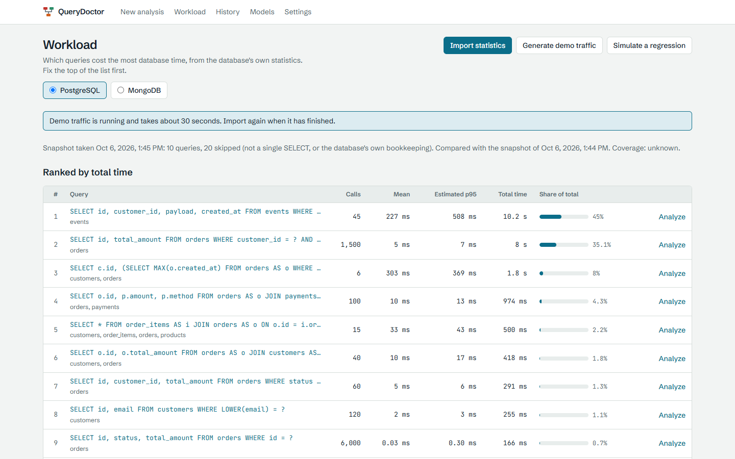The height and width of the screenshot is (459, 735).
Task: Click the 35.1% share-of-total bar
Action: [564, 245]
